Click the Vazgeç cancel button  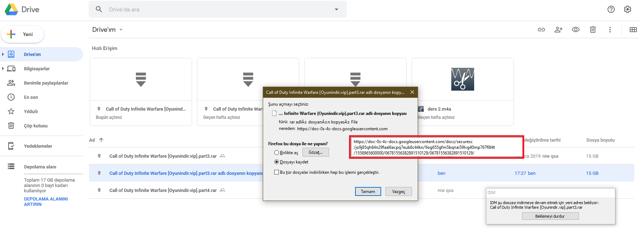[x=399, y=192]
